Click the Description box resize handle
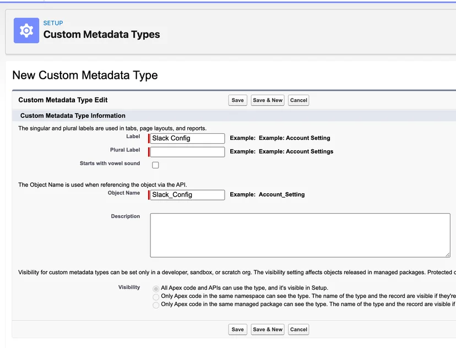This screenshot has height=348, width=456. (x=448, y=255)
